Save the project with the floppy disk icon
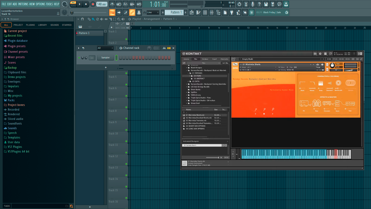Screen dimensions: 371x209 [266, 4]
